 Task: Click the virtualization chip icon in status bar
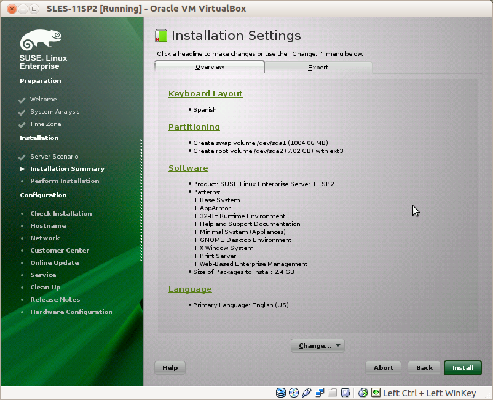click(x=345, y=393)
